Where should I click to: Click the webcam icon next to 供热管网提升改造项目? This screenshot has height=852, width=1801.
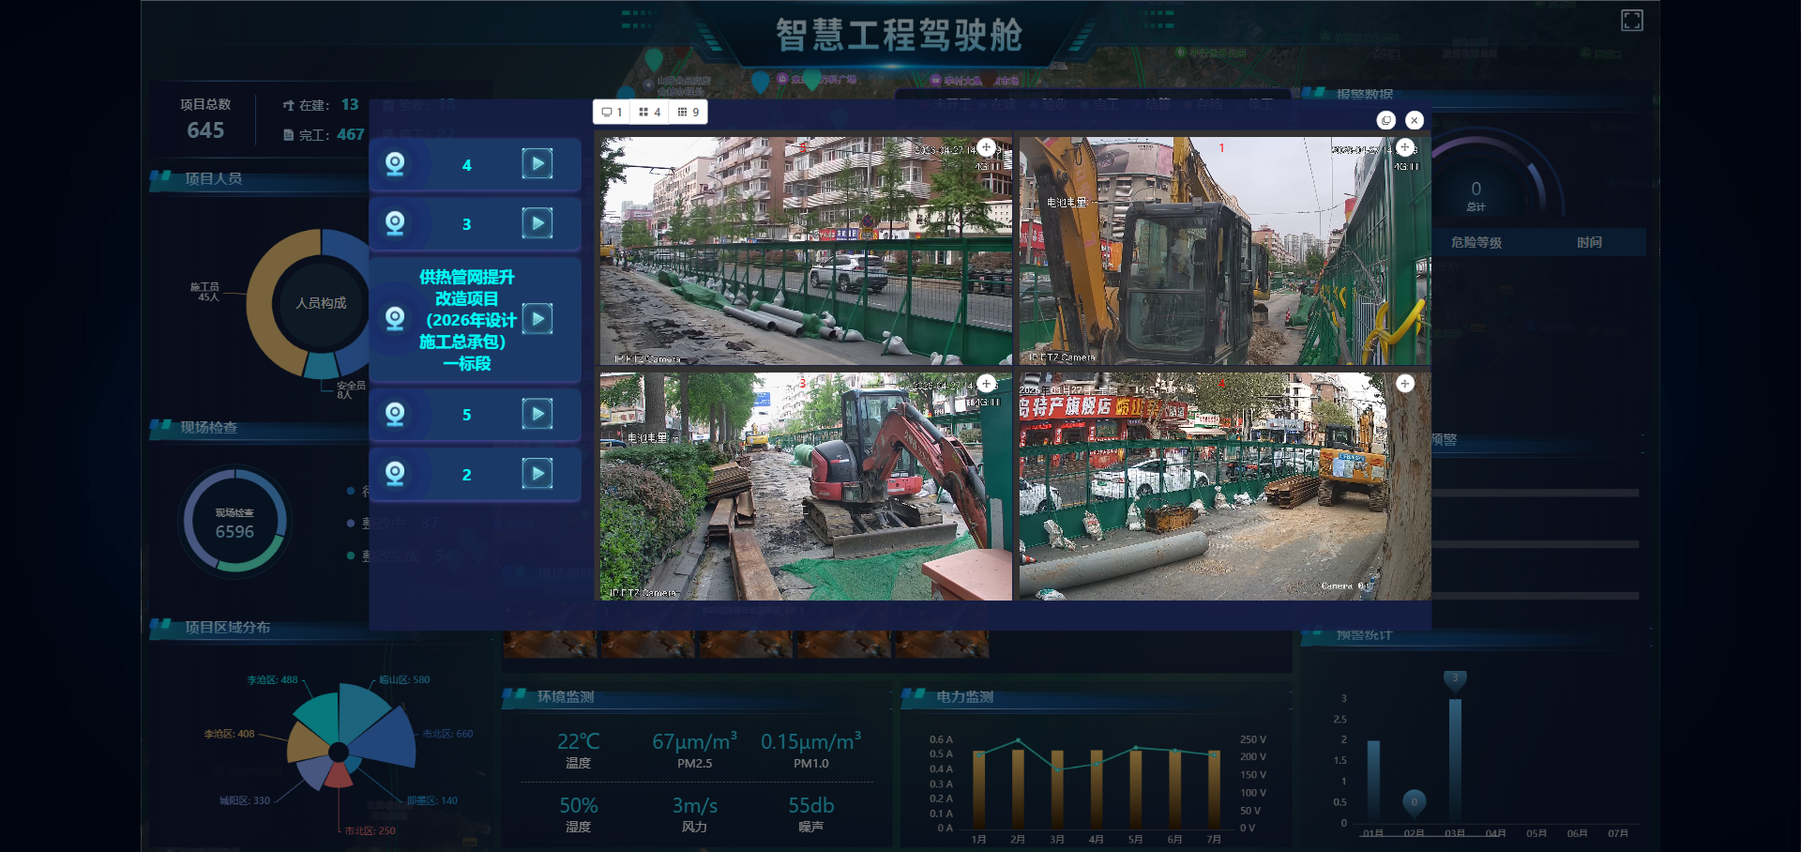point(395,319)
